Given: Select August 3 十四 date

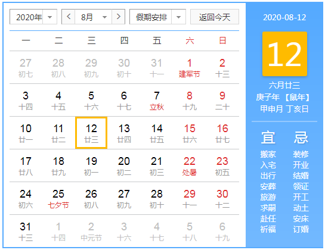Looking at the screenshot, I should 26,100.
